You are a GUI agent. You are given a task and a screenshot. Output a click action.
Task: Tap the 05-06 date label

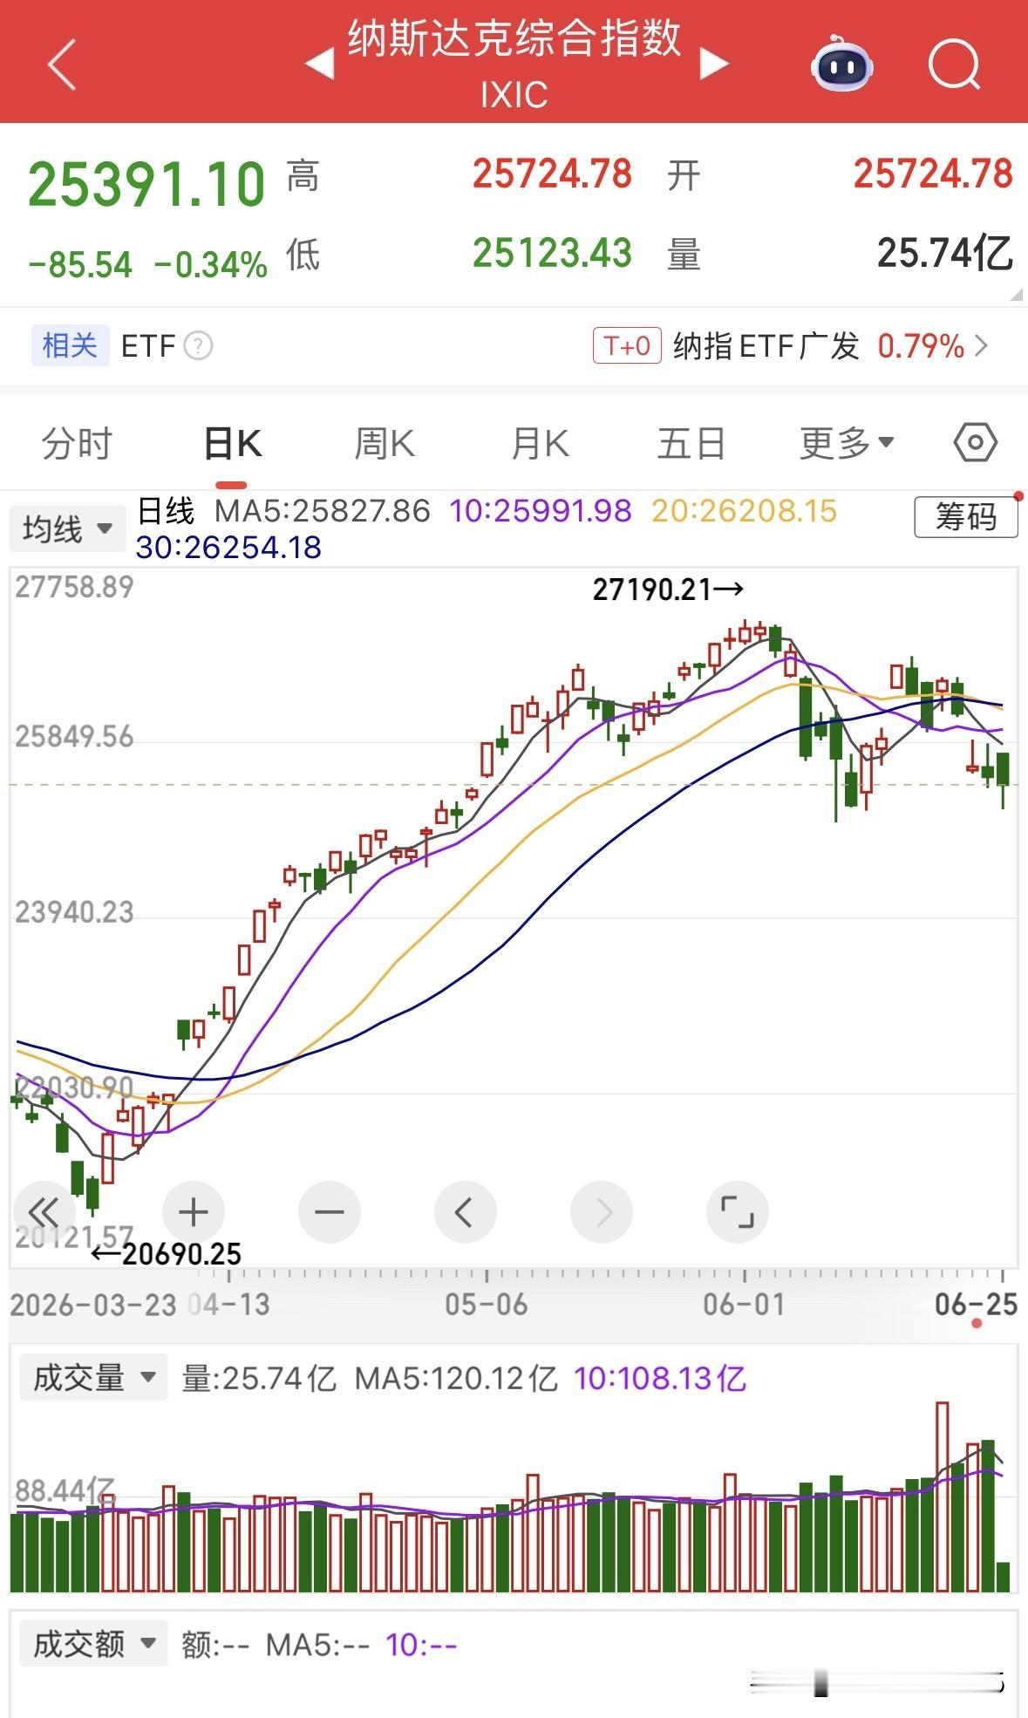click(x=486, y=1305)
